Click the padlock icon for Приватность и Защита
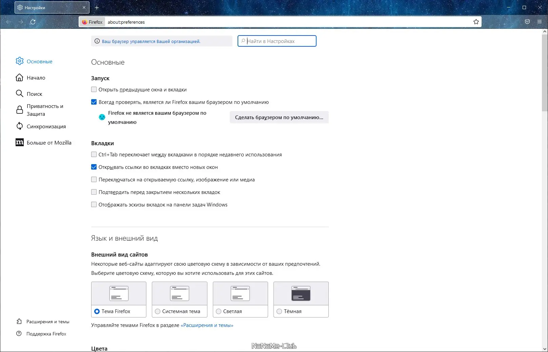The height and width of the screenshot is (352, 548). pos(20,110)
